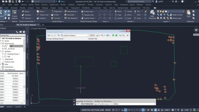199x112 pixels.
Task: Click the Grading ribbon tool
Action: coord(42,18)
